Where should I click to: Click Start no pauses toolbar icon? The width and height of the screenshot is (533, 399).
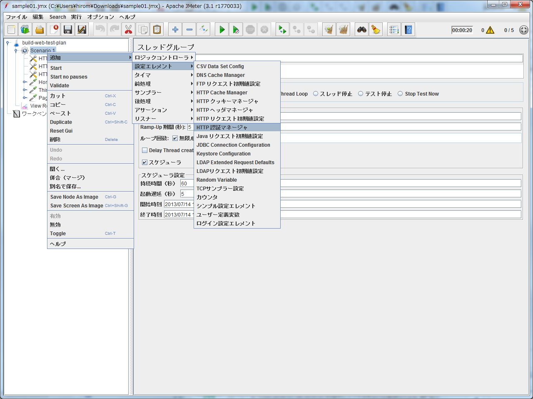tap(236, 30)
